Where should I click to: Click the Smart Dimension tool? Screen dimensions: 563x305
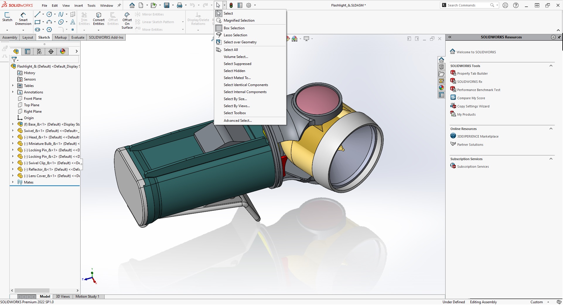click(23, 19)
